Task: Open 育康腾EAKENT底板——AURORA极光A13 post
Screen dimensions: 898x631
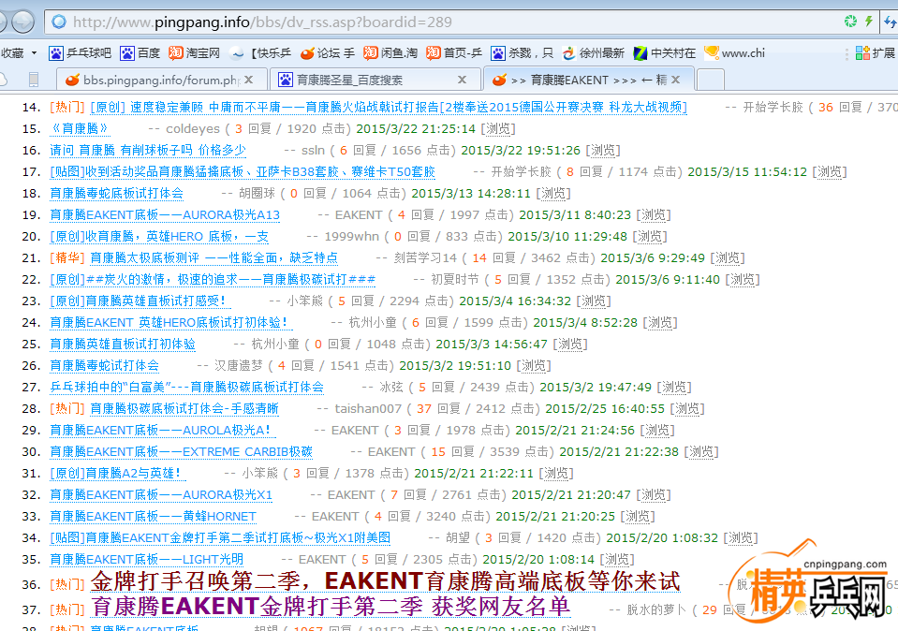Action: pos(165,215)
